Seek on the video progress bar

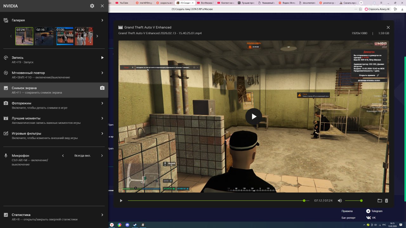pyautogui.click(x=218, y=200)
